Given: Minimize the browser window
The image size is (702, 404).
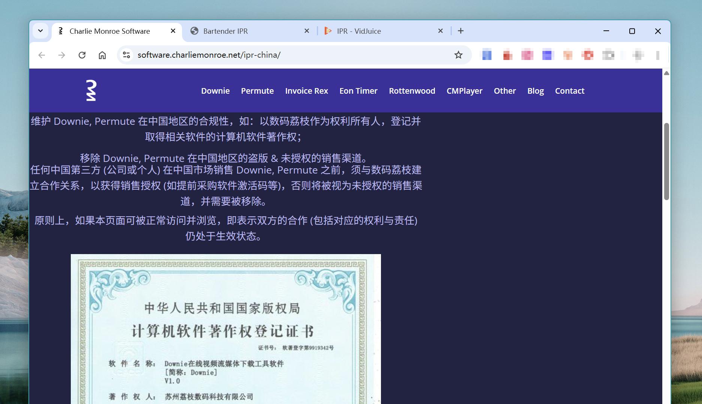Looking at the screenshot, I should click(x=606, y=31).
